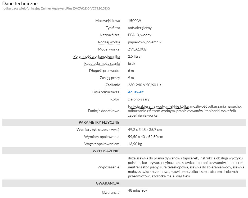Click the 48 miesięcy warranty value
Image resolution: width=248 pixels, height=198 pixels.
coord(137,190)
